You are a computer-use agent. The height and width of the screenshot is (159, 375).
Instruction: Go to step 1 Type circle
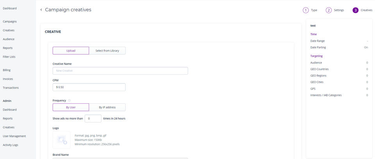click(x=305, y=10)
